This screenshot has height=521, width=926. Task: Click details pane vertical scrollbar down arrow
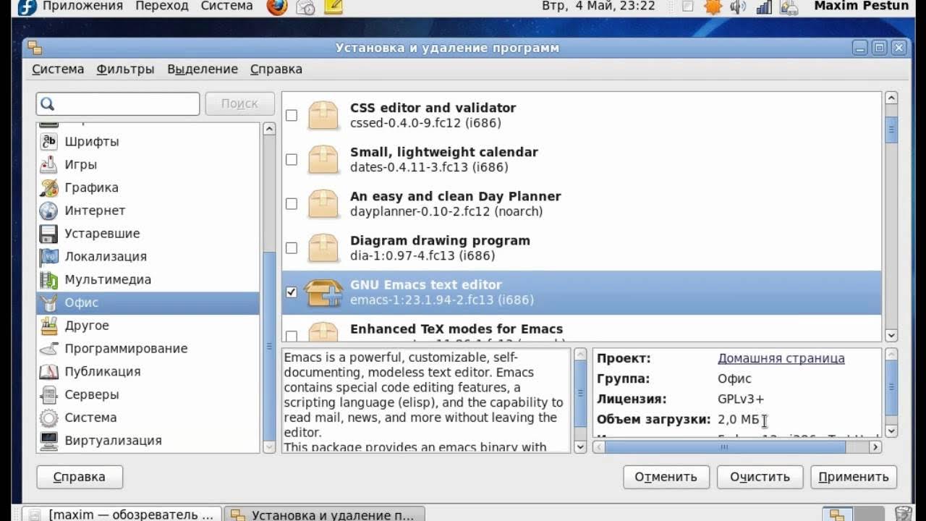pos(891,431)
